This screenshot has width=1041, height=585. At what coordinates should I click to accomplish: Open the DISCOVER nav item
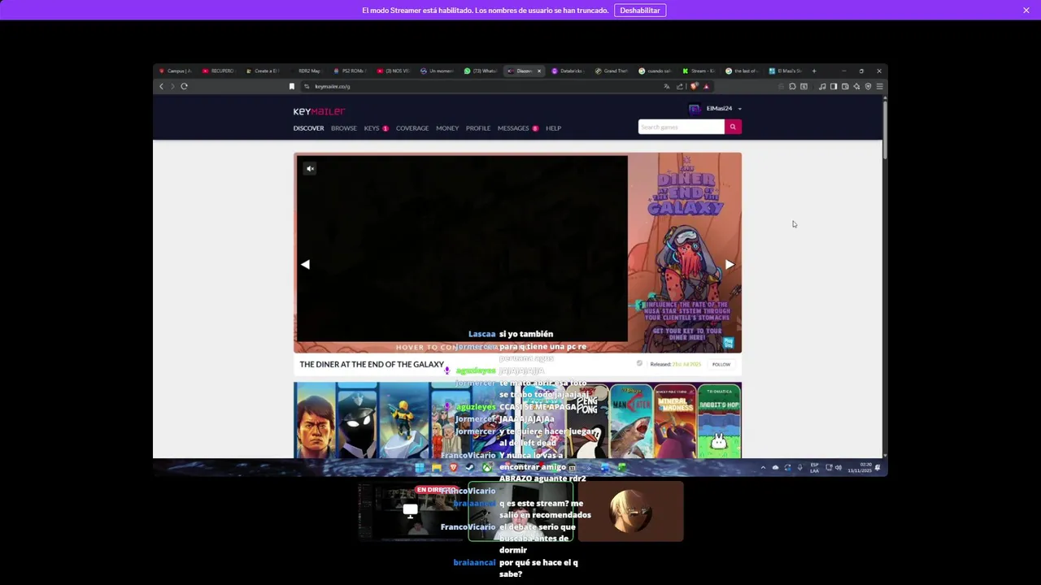[x=308, y=128]
